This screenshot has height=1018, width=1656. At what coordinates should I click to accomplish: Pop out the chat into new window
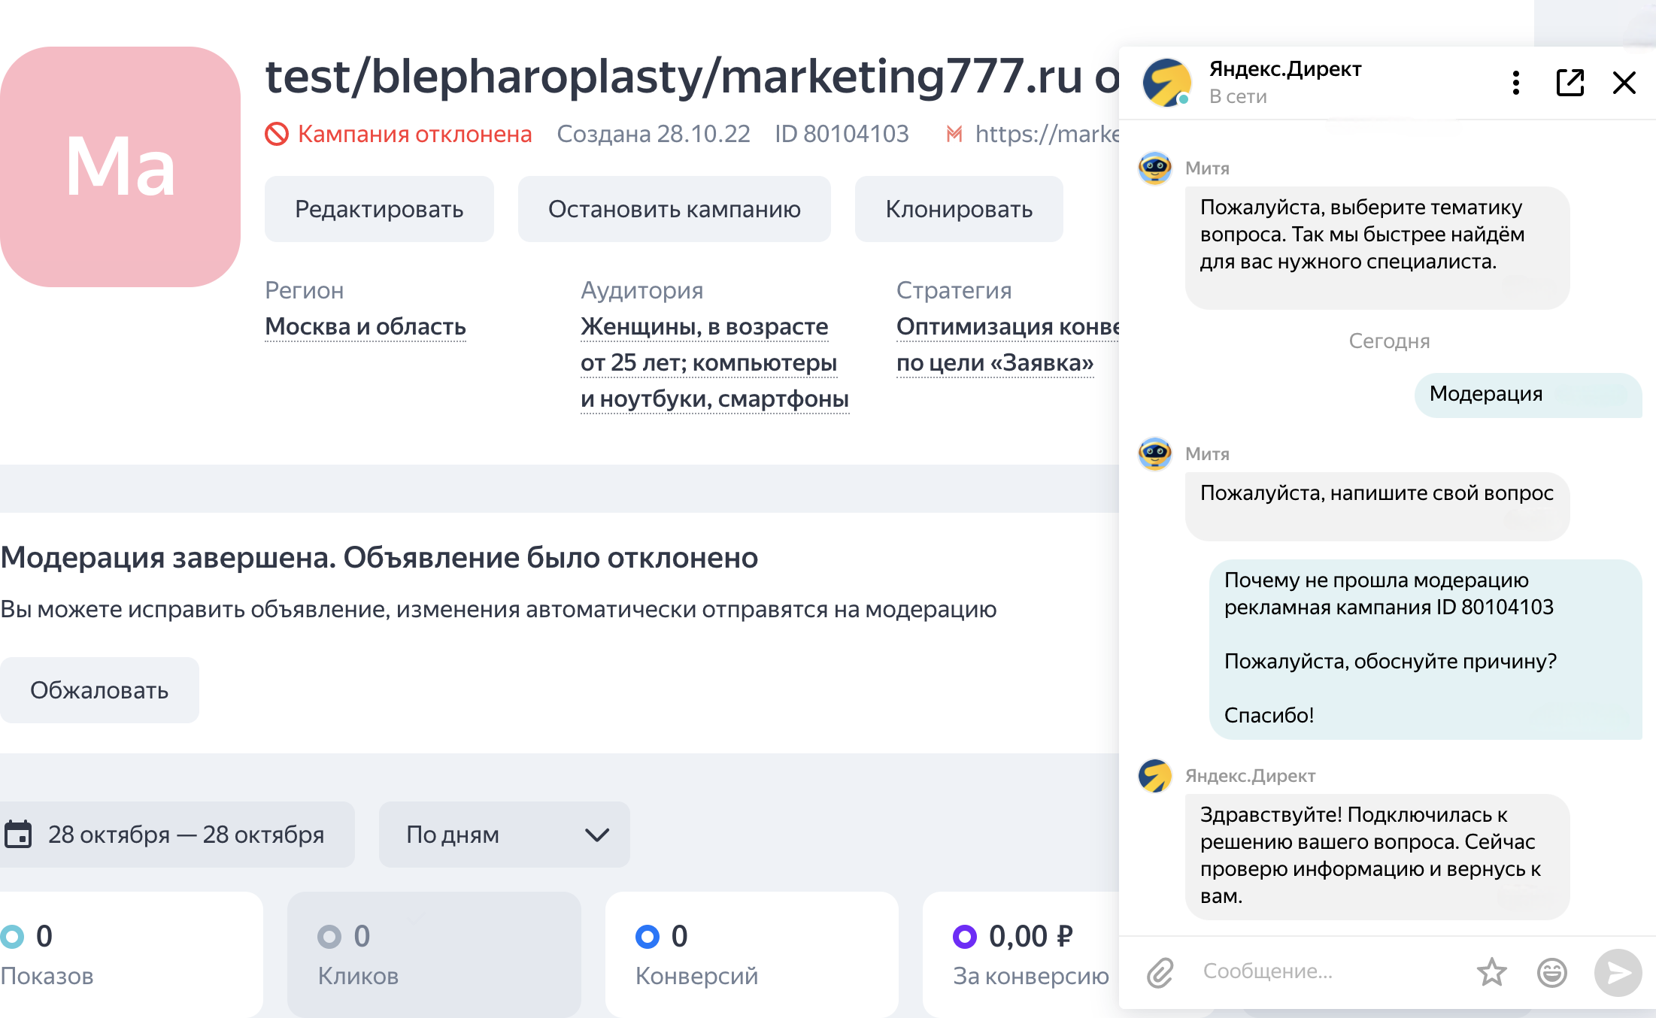pos(1570,83)
